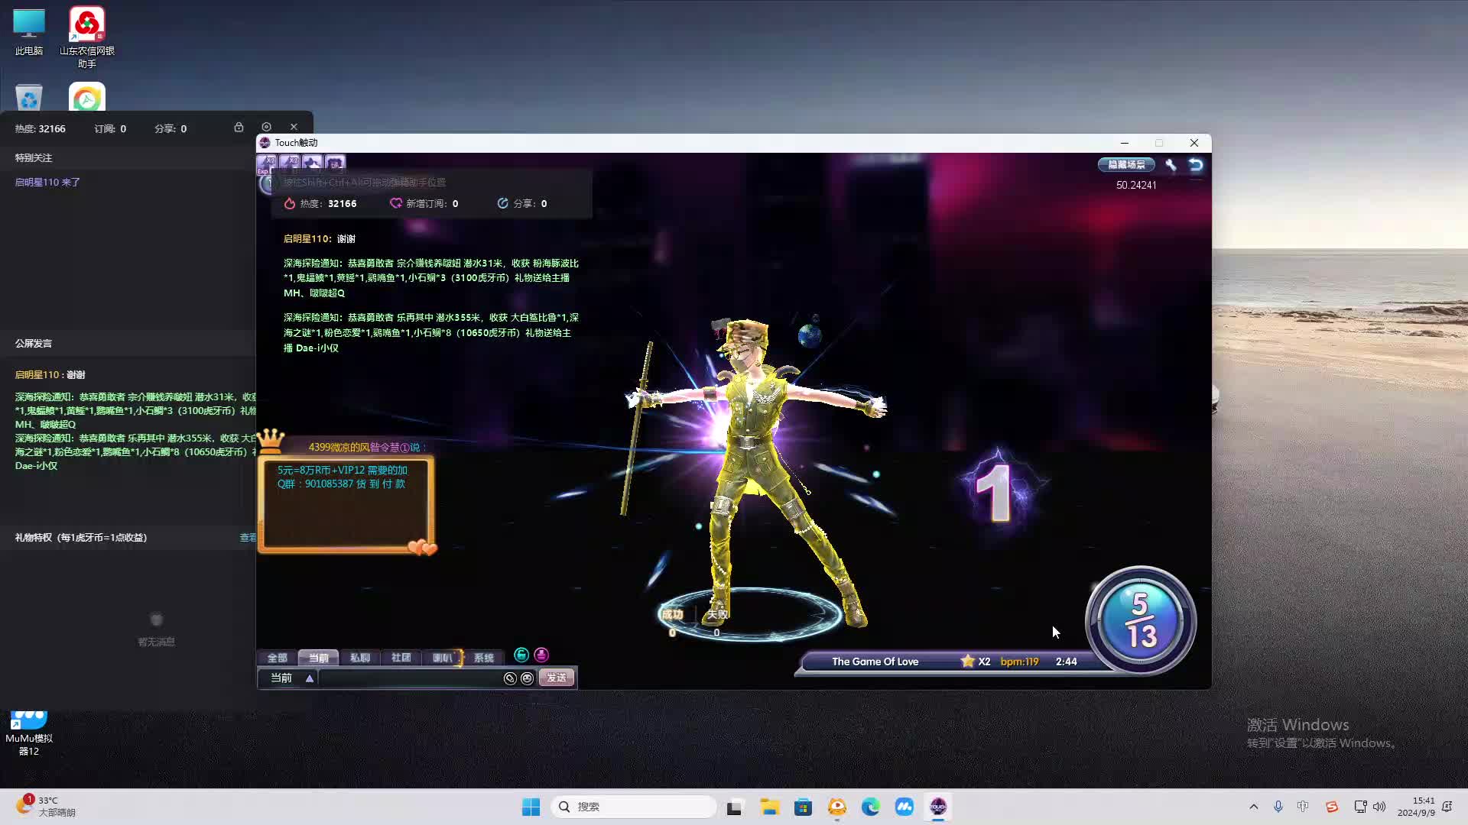1468x825 pixels.
Task: Click the eraser clear icon in chat input
Action: (510, 678)
